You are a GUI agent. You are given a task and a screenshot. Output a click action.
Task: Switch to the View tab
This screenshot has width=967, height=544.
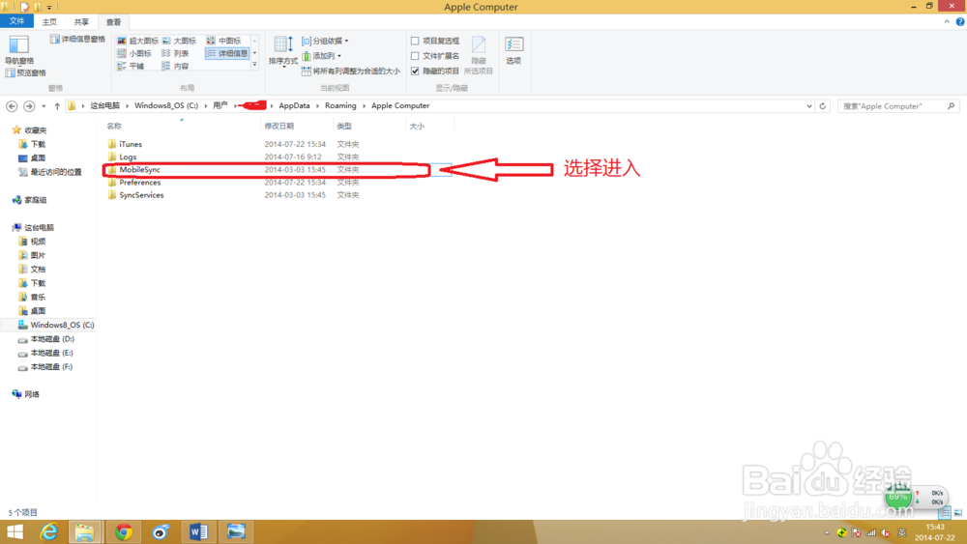(113, 22)
